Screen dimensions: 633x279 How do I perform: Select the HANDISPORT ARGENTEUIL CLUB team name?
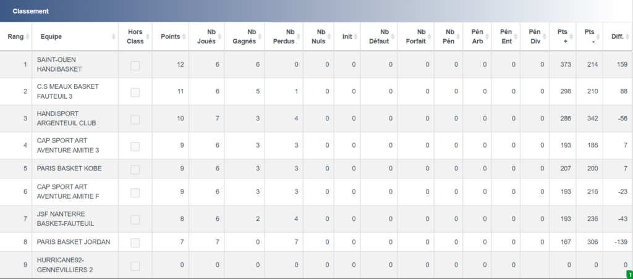pyautogui.click(x=66, y=119)
